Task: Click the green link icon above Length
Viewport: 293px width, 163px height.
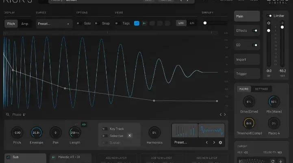Action: tap(84, 124)
